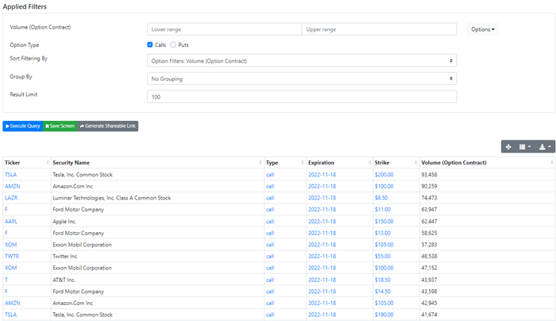
Task: Sort by Volume (Option Contract) column arrows
Action: [x=552, y=162]
